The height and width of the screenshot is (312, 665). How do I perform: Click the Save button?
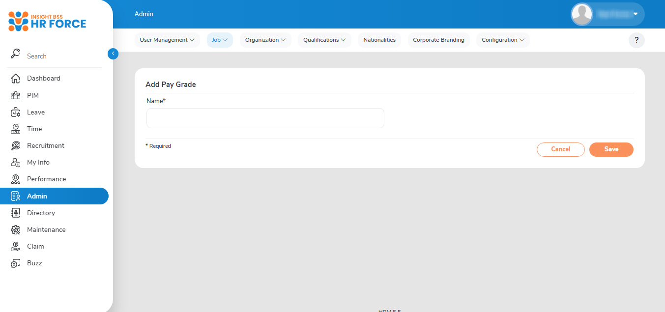pyautogui.click(x=611, y=149)
